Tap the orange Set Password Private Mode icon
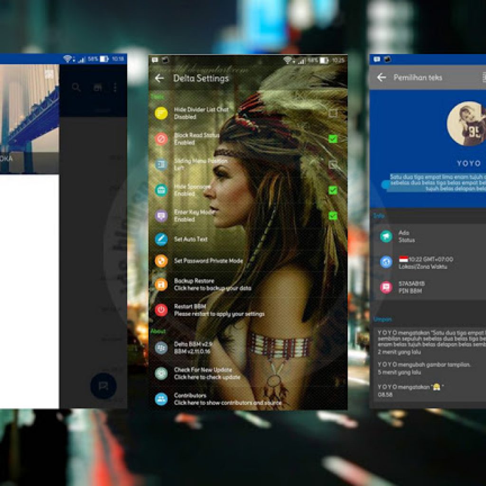Viewport: 486px width, 486px height. click(160, 261)
